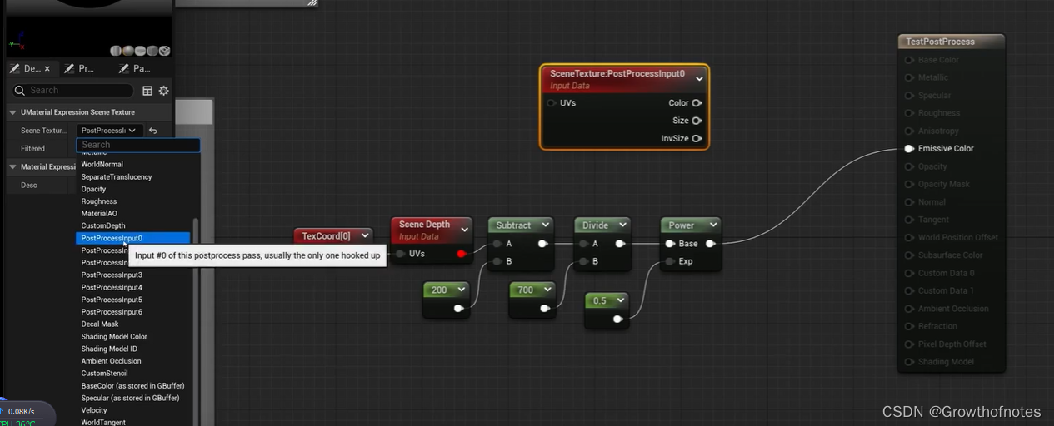The height and width of the screenshot is (426, 1054).
Task: Collapse the Subtract node chevron
Action: (545, 225)
